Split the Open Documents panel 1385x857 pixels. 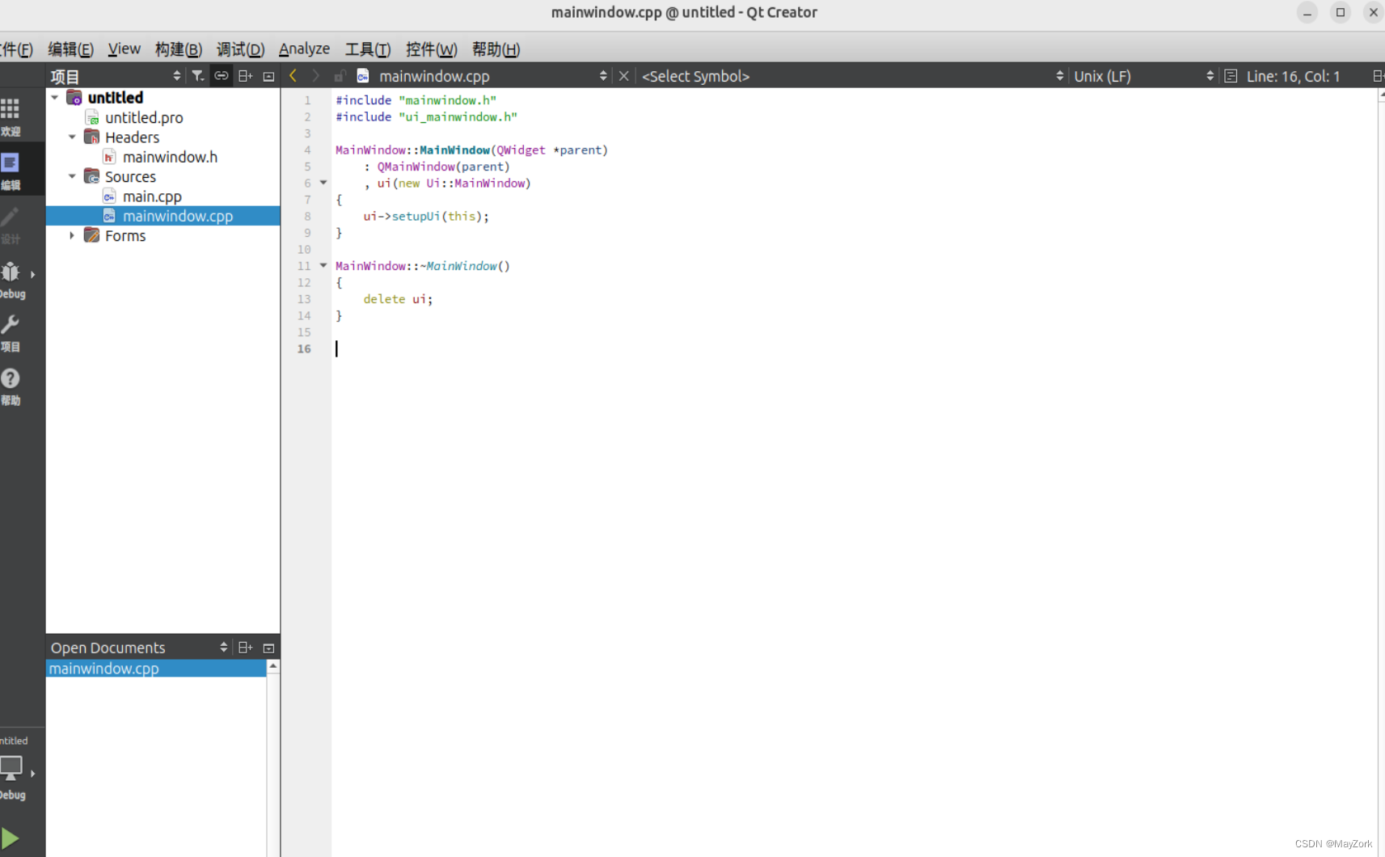pyautogui.click(x=246, y=648)
